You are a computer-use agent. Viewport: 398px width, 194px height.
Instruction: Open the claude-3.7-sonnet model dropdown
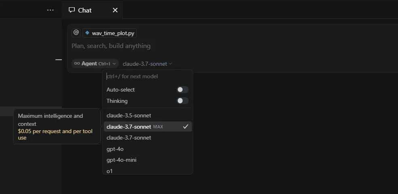pyautogui.click(x=147, y=64)
